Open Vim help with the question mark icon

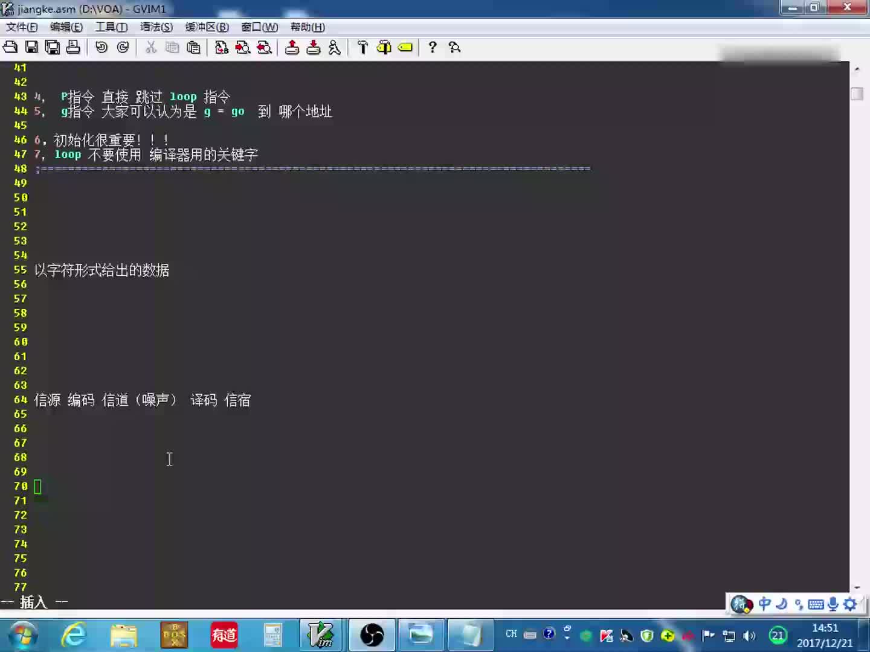(x=433, y=47)
